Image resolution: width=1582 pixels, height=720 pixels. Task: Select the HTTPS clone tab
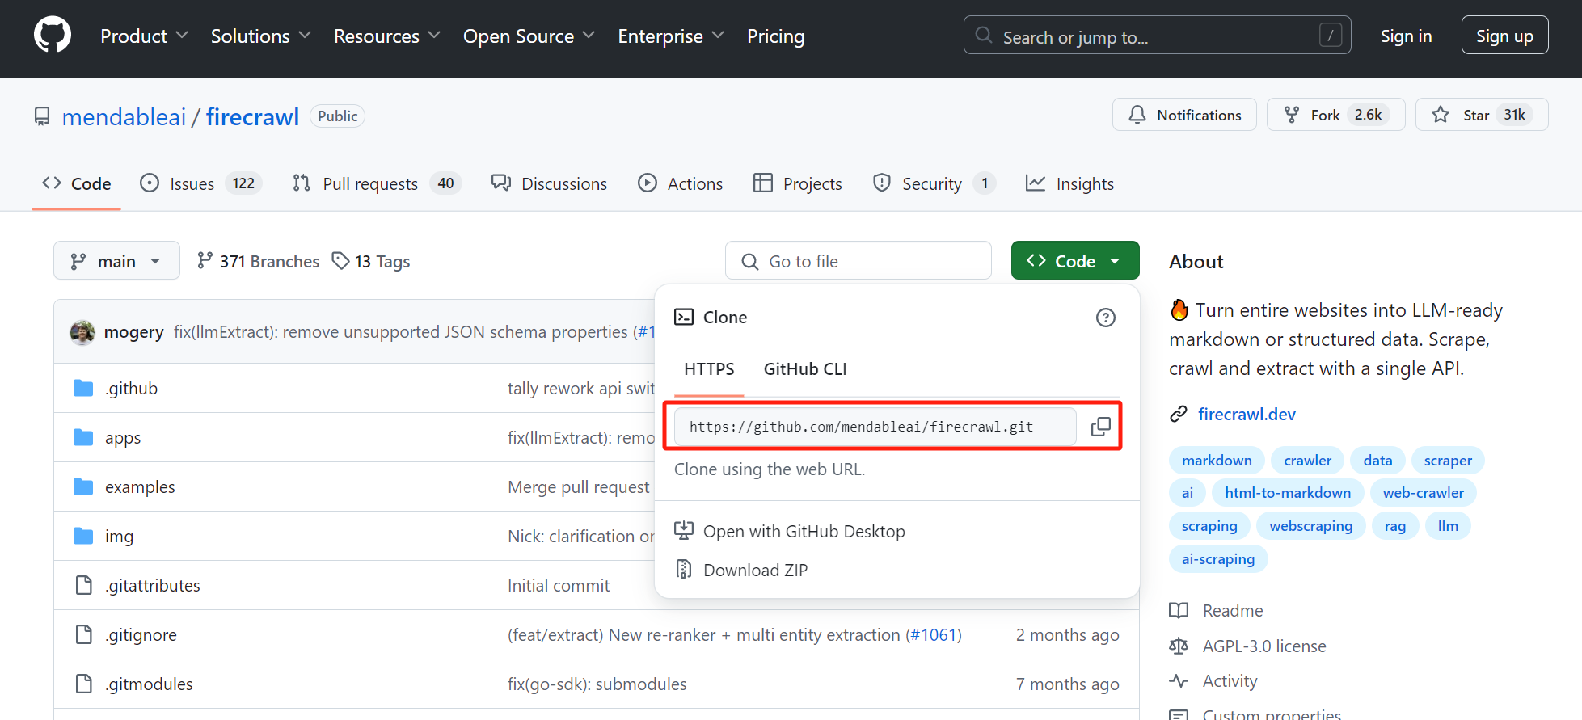click(709, 369)
